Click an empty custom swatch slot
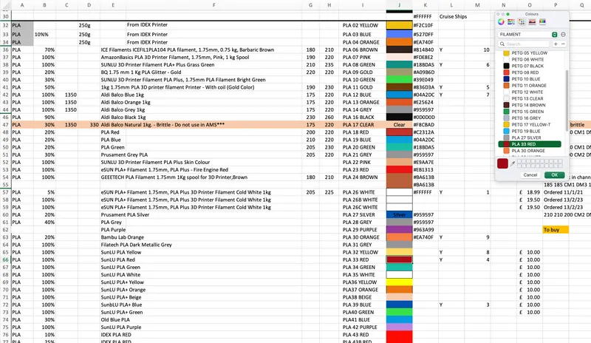 pos(520,161)
